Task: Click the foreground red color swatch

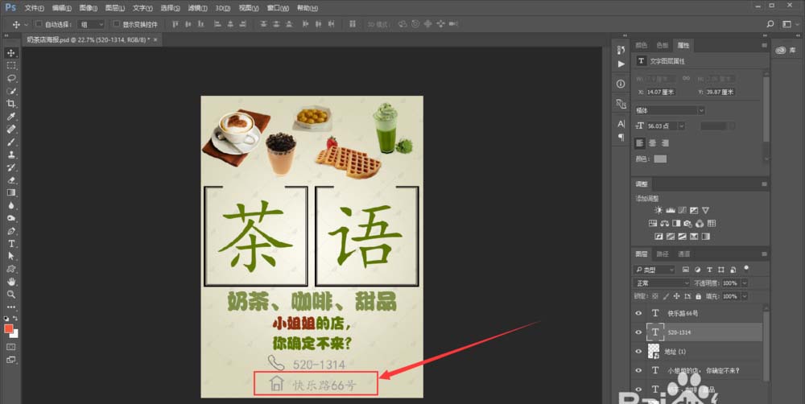Action: 8,328
